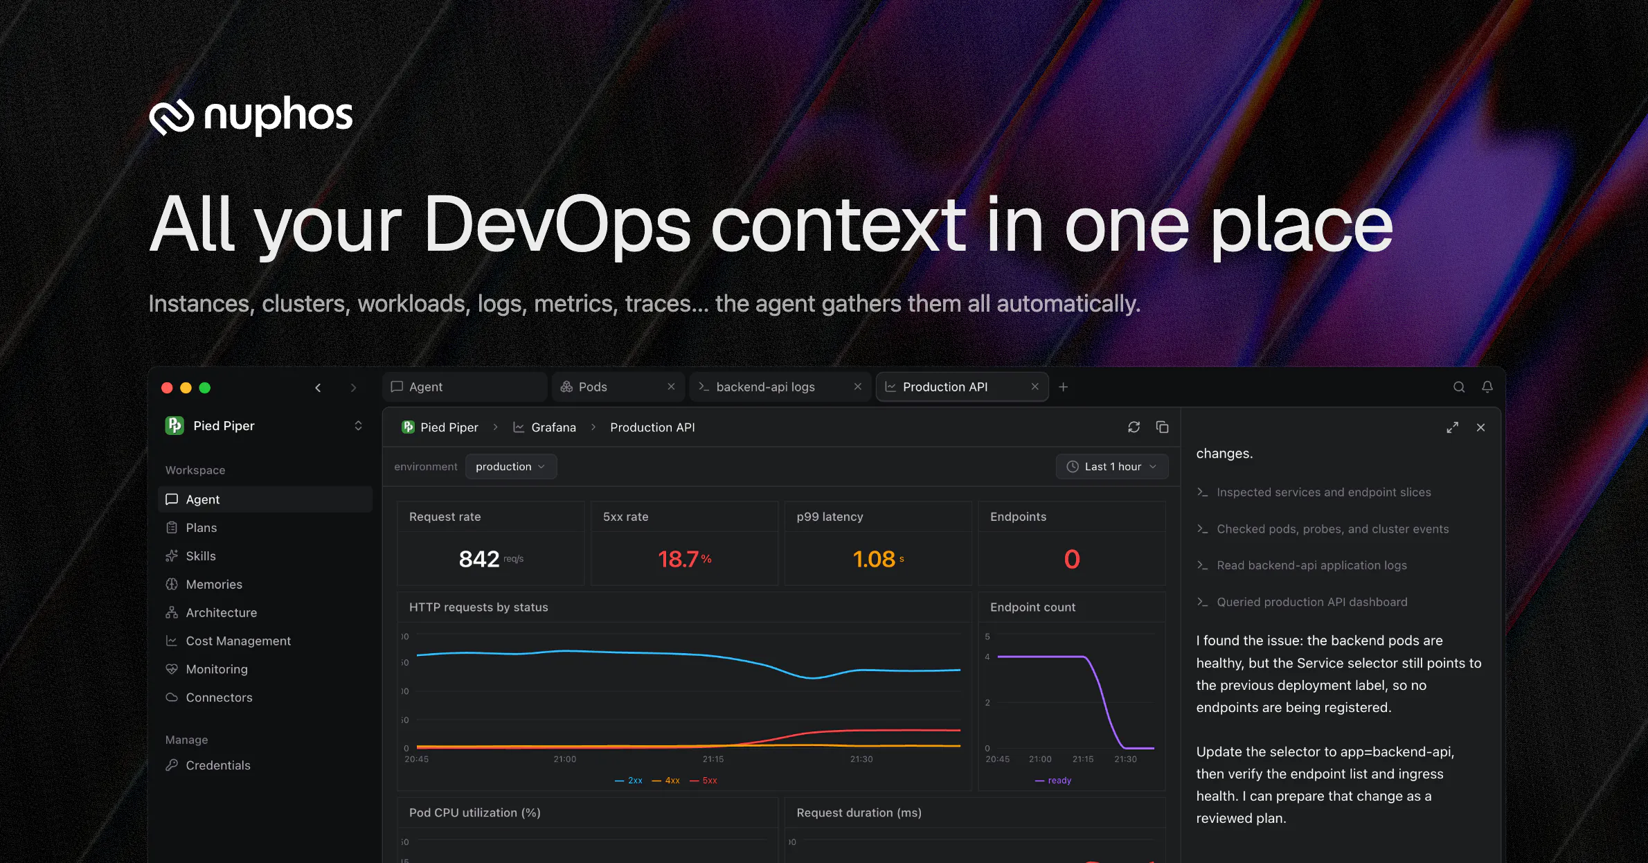Expand the agent side panel to fullscreen
This screenshot has width=1648, height=863.
(x=1452, y=427)
